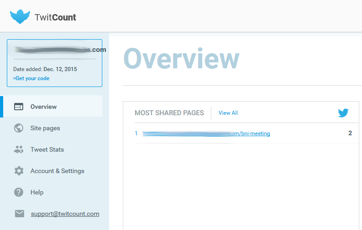The height and width of the screenshot is (230, 362).
Task: Go to Site pages section
Action: (45, 128)
